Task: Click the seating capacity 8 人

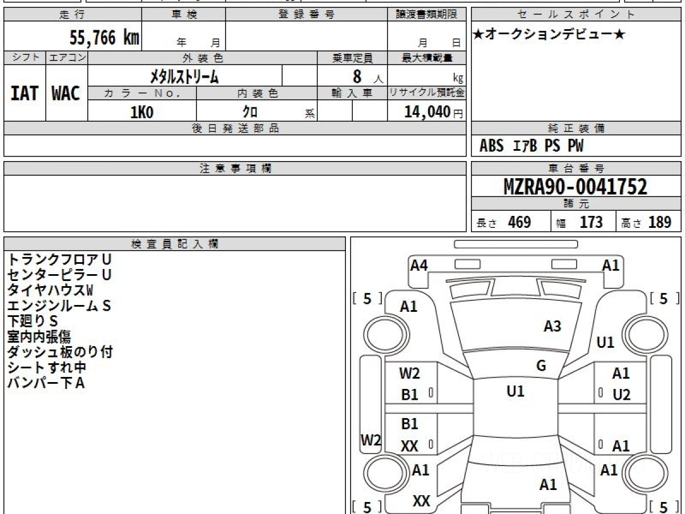Action: click(368, 76)
